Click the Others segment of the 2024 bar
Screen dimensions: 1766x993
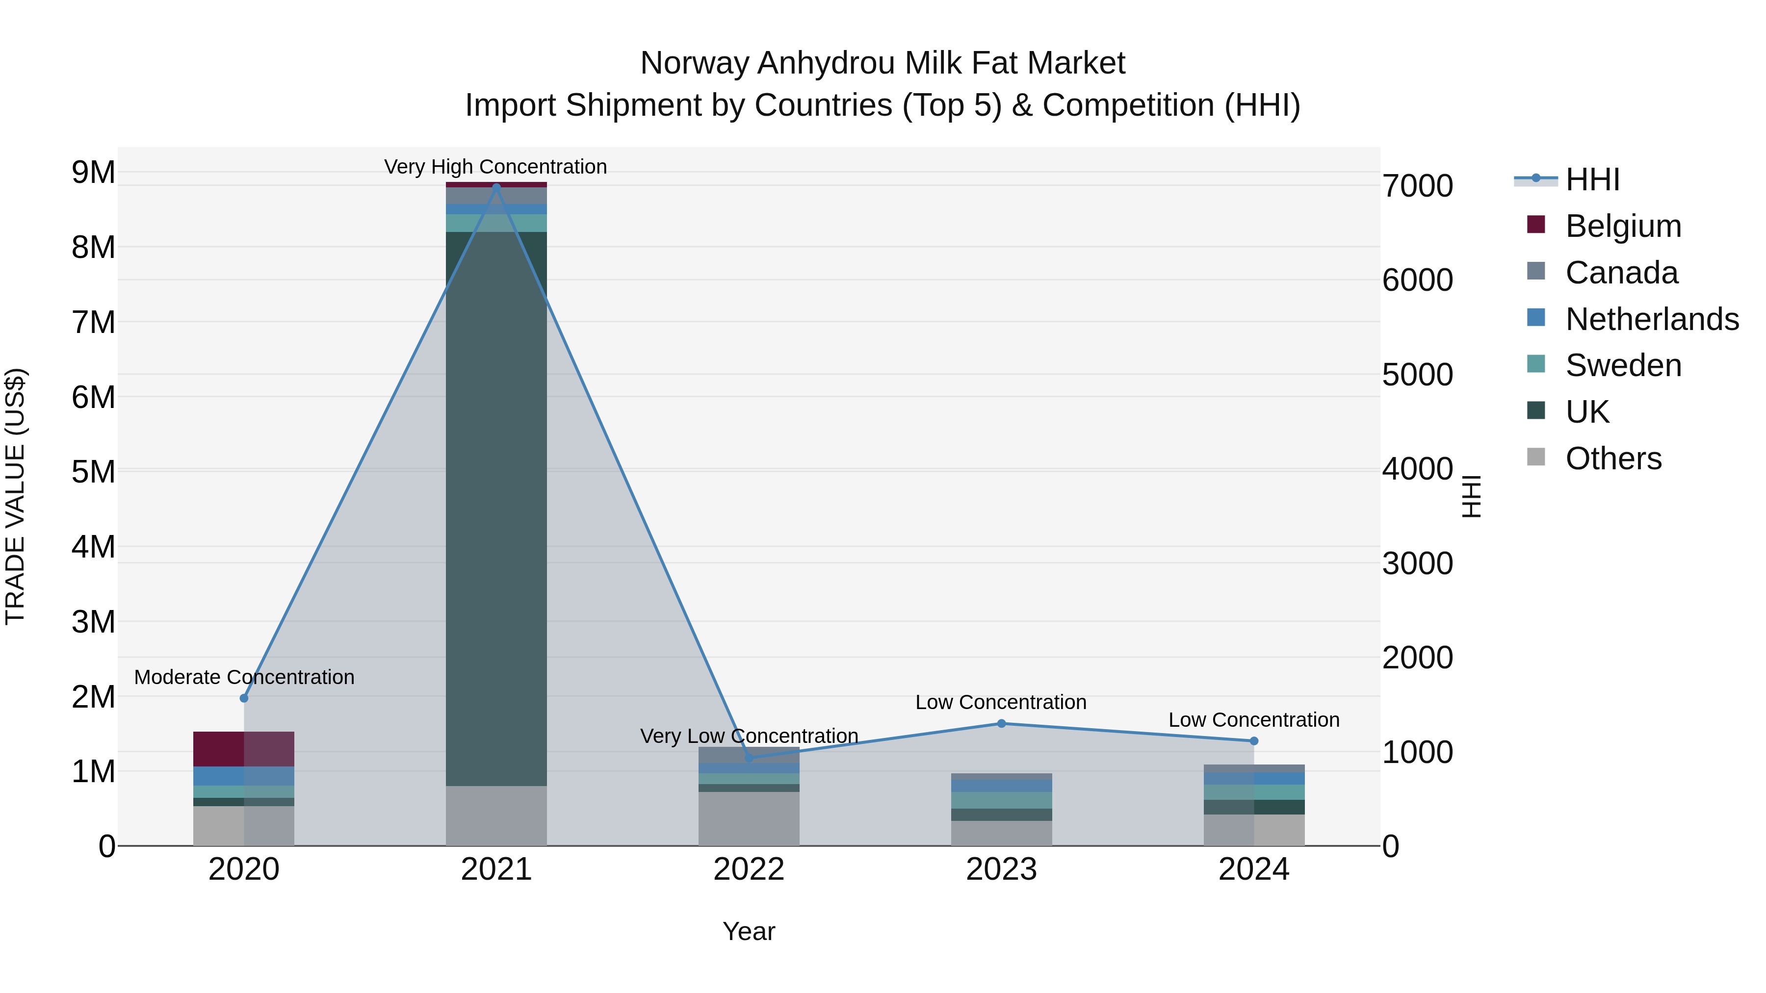pos(1254,830)
